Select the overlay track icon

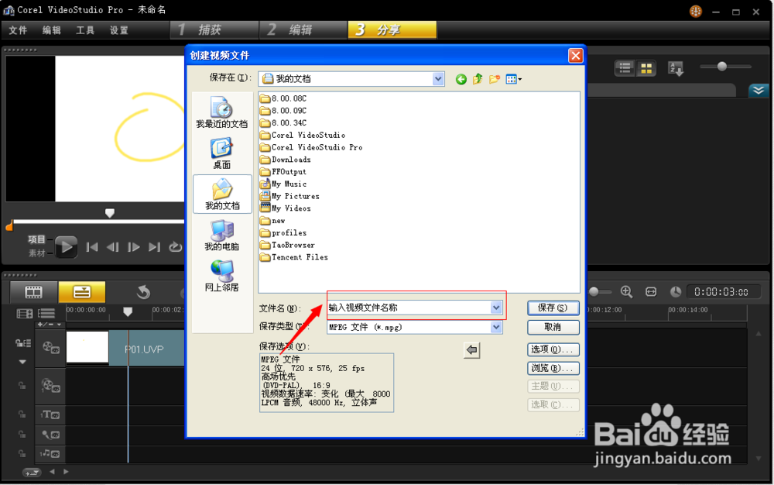coord(50,386)
